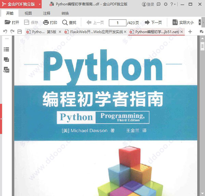Click the redo arrow icon
The height and width of the screenshot is (196, 205).
[x=12, y=32]
